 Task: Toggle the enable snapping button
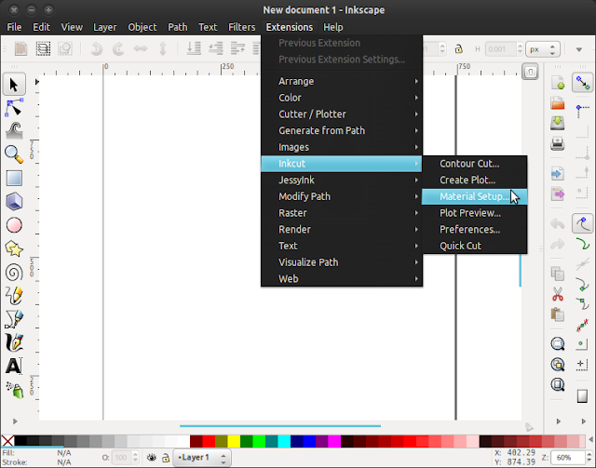[x=582, y=83]
